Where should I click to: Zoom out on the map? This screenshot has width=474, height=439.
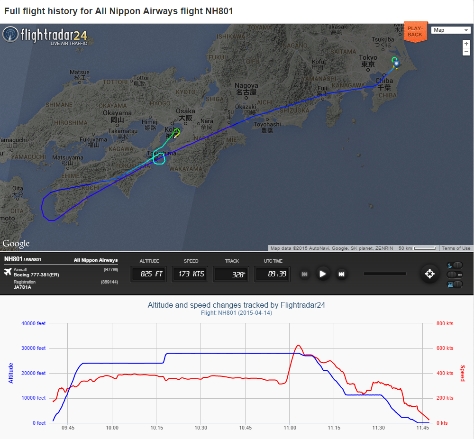[x=466, y=52]
